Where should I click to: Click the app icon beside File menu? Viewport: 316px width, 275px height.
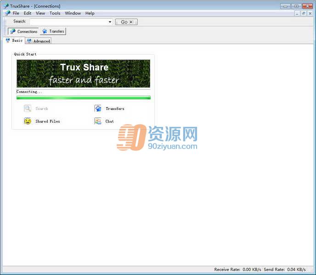8,13
